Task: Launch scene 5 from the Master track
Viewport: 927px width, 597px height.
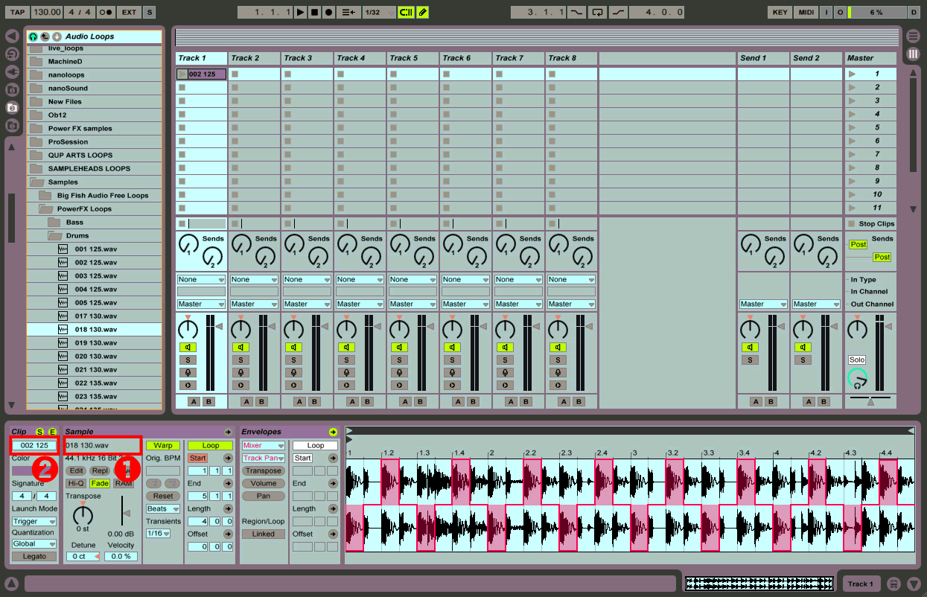Action: click(x=852, y=127)
